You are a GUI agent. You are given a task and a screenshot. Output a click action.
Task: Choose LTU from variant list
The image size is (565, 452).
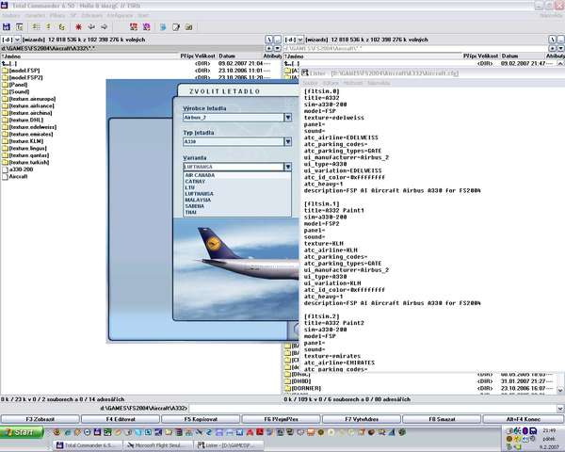tap(189, 187)
